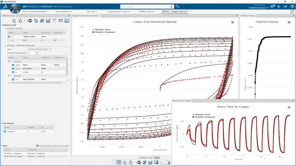The width and height of the screenshot is (296, 166).
Task: Click the share arrow icon in top bar
Action: tap(285, 6)
